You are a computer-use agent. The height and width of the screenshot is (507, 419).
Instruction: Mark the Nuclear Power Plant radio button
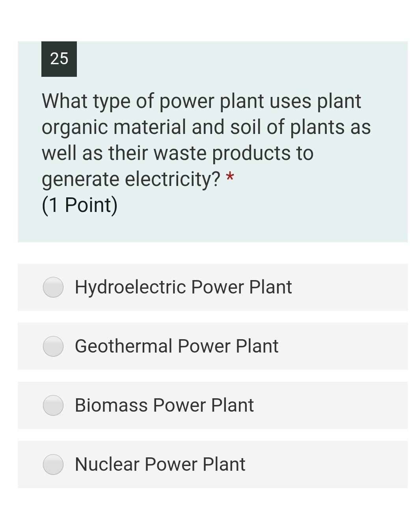point(53,464)
